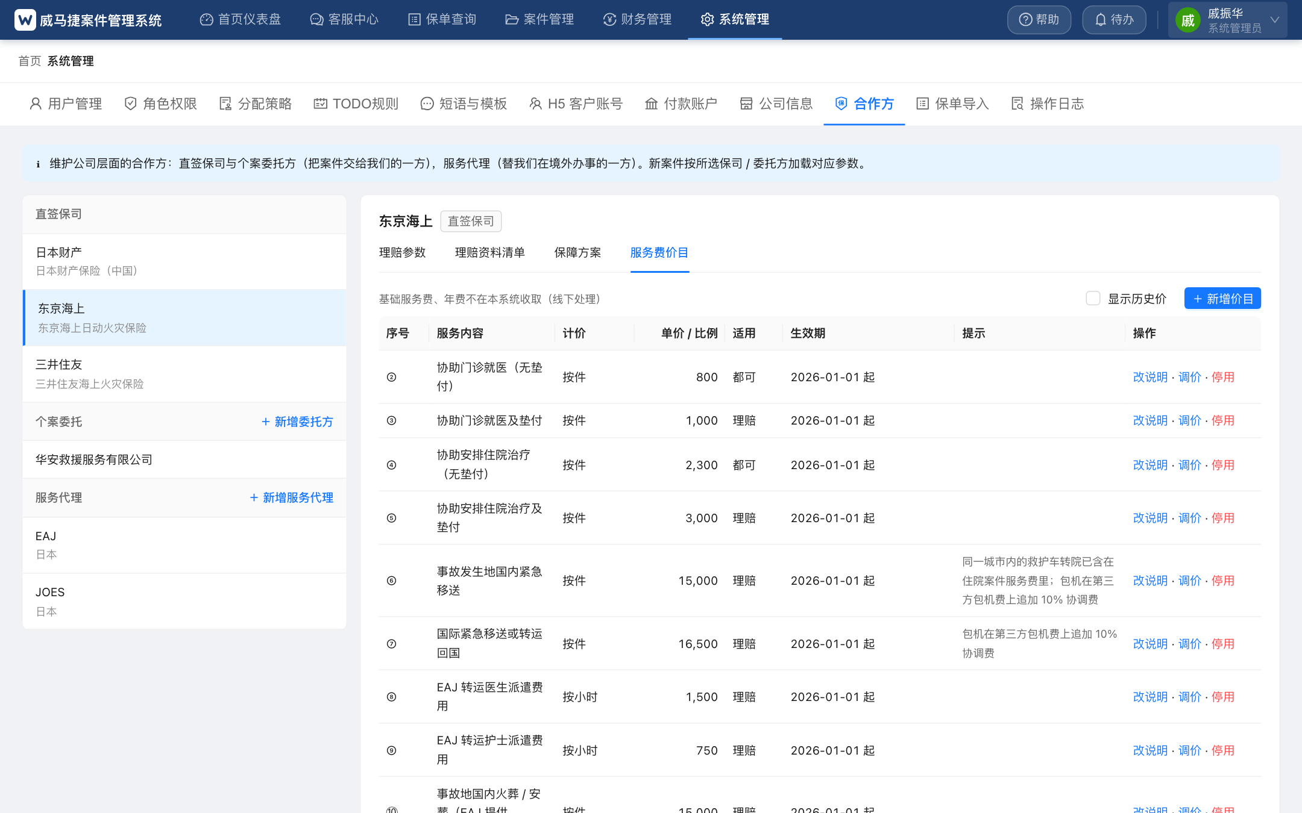Select the JOES service agent
Screen dimensions: 1302x813
click(x=184, y=602)
